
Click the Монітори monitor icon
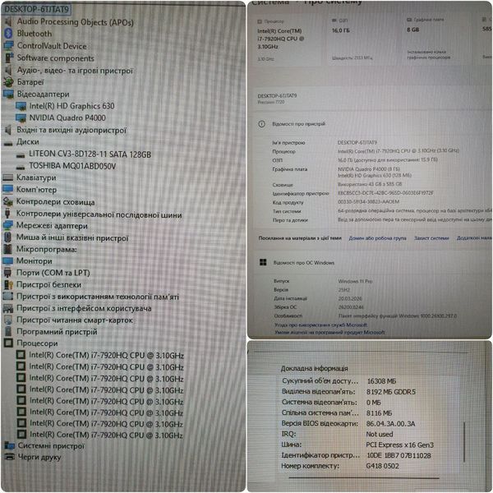(7, 261)
